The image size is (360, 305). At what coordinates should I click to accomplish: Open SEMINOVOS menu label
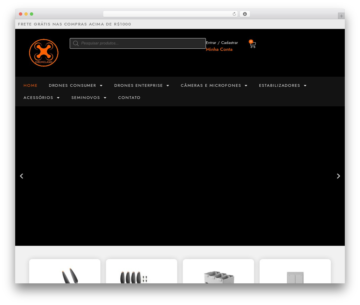[85, 98]
